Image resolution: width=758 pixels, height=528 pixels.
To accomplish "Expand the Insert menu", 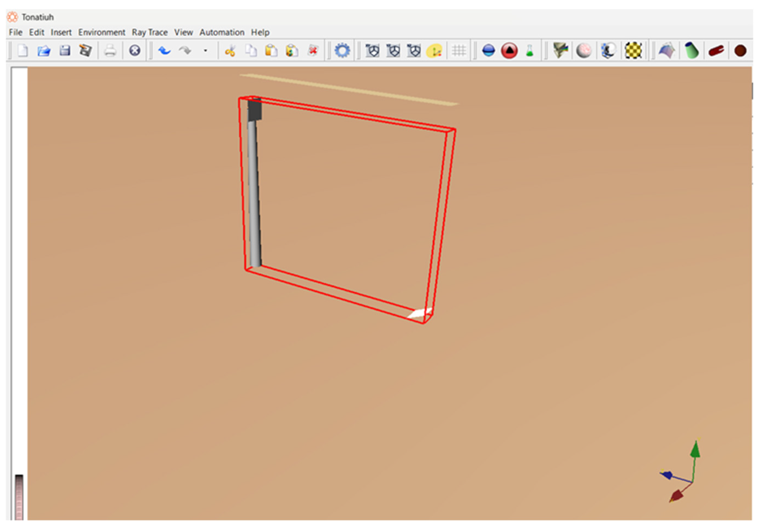I will 61,32.
